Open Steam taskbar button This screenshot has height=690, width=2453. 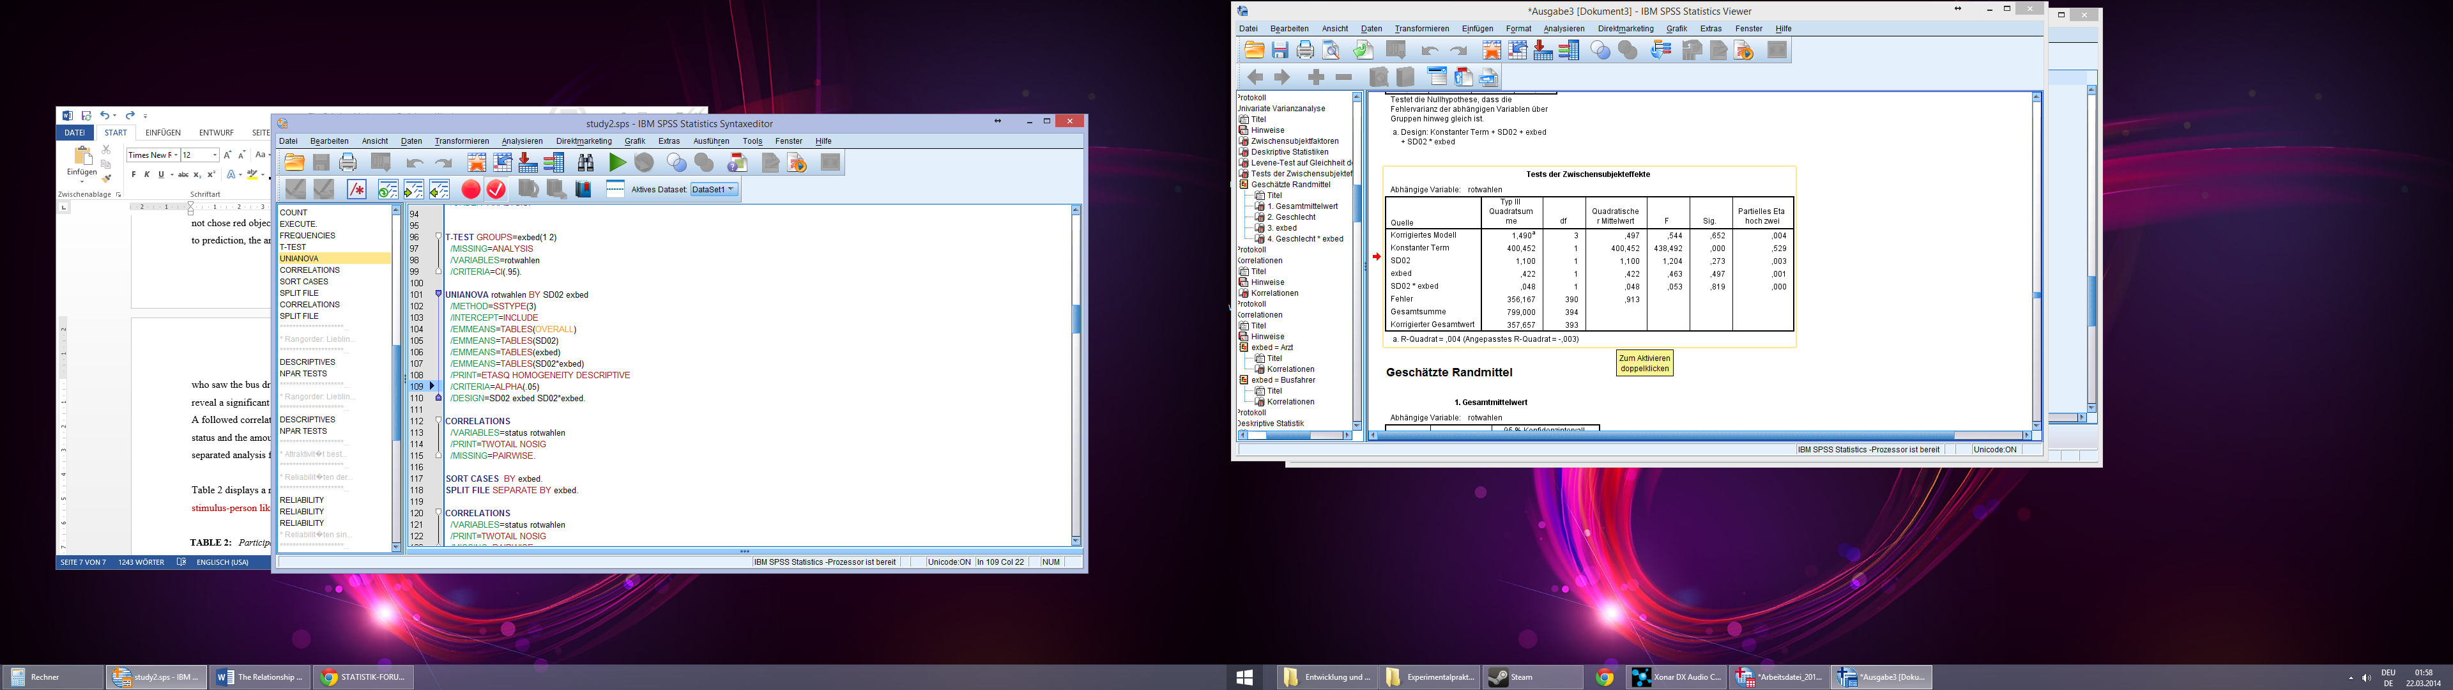1534,678
